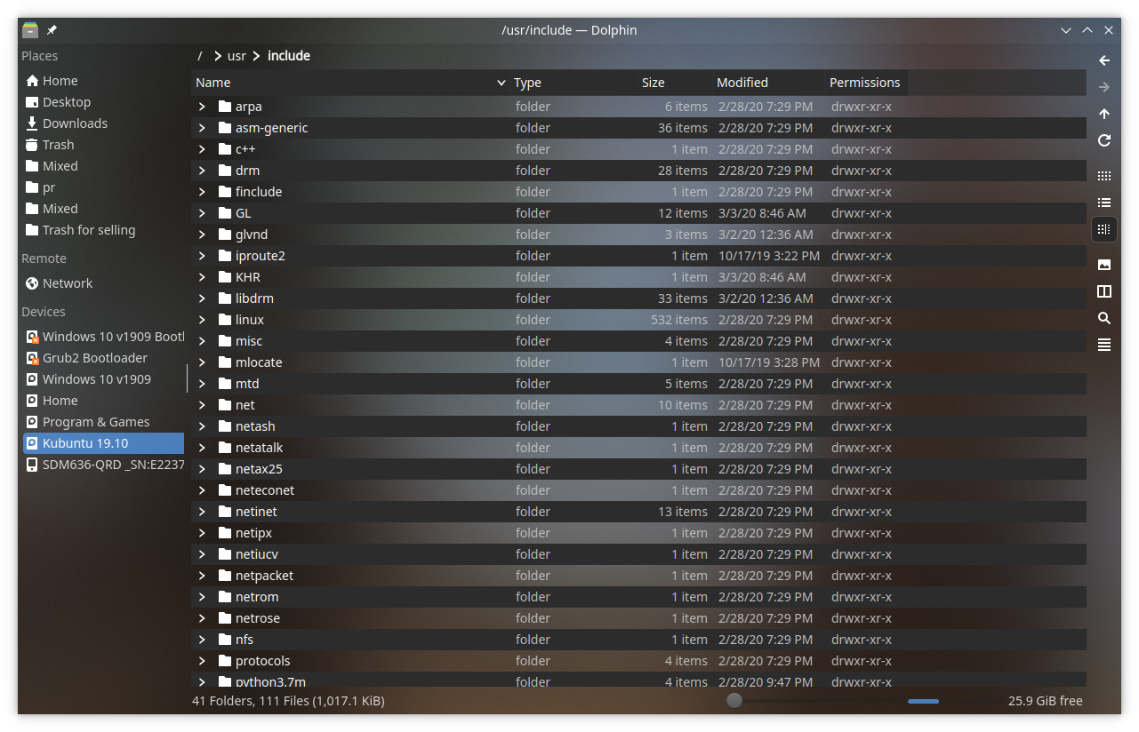Screen dimensions: 1139x732
Task: Open the Trash place
Action: point(50,145)
